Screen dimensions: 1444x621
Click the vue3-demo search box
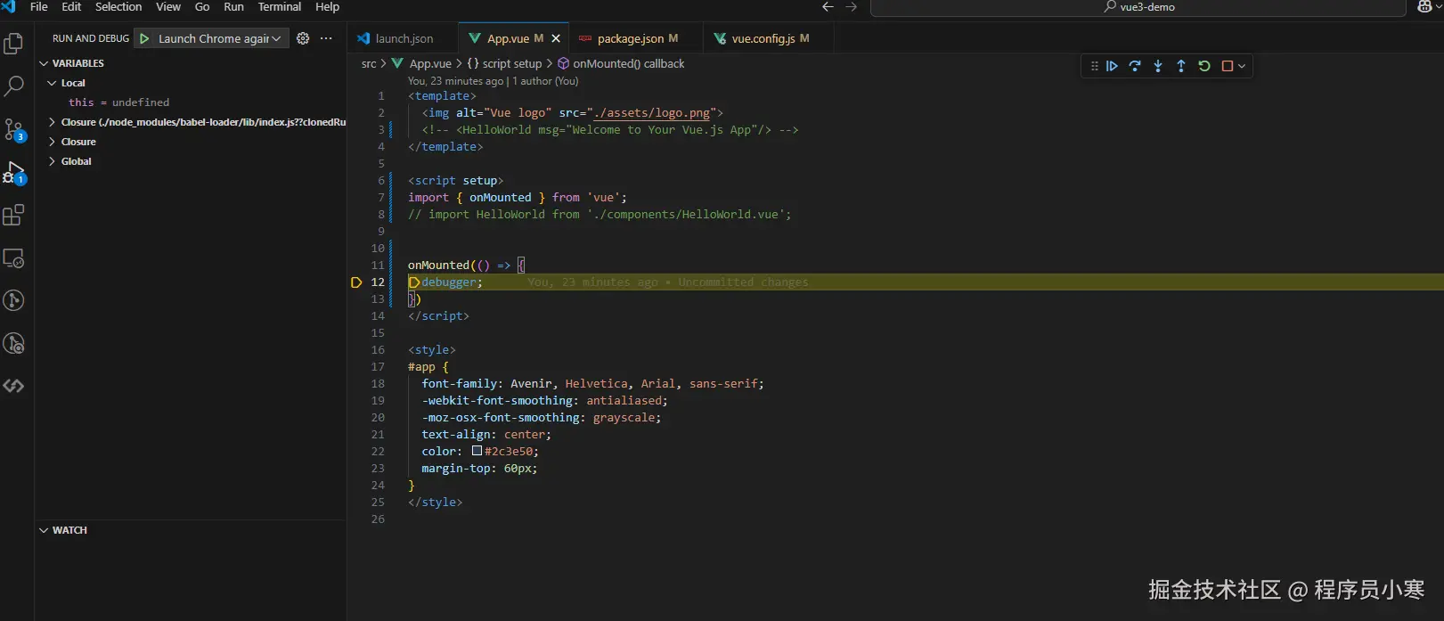pyautogui.click(x=1138, y=7)
